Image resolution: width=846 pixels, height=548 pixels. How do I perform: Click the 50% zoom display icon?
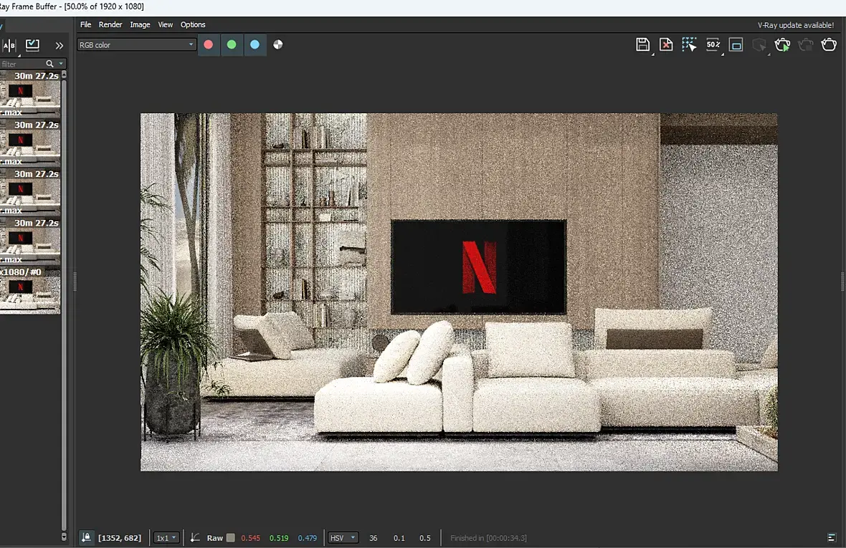713,44
